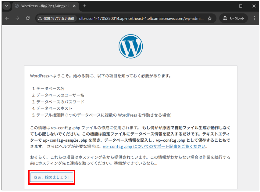Click the 保護されていない通信 security warning chip
The height and width of the screenshot is (192, 260).
pos(56,18)
